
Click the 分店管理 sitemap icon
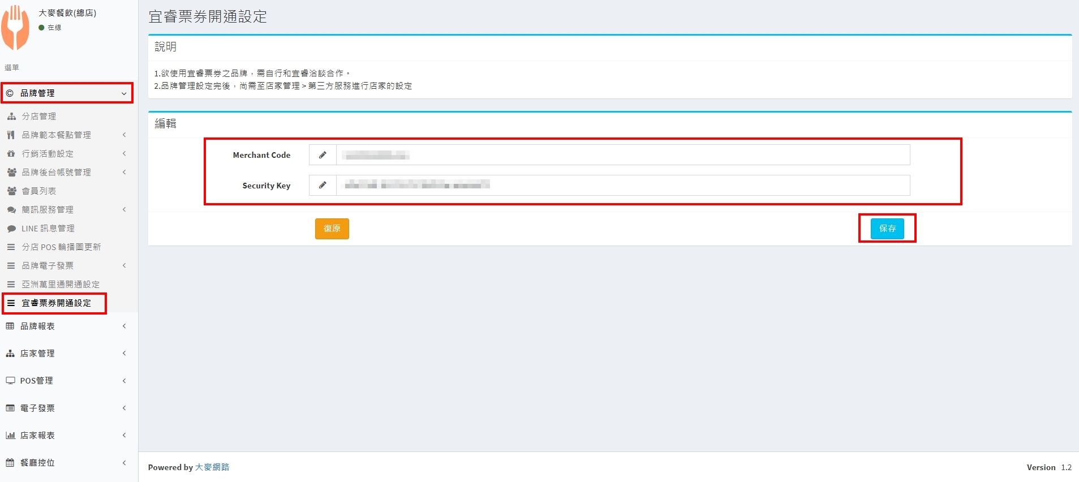(11, 117)
